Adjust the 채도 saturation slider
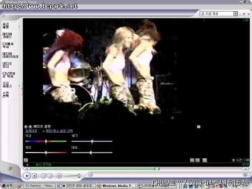 [x=46, y=153]
